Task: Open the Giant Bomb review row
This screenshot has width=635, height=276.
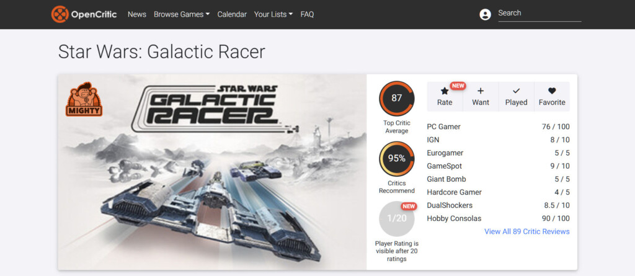Action: (x=498, y=179)
